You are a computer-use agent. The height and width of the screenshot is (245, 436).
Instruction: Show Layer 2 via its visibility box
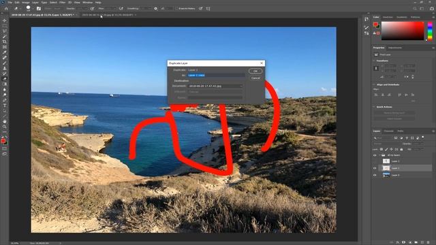pyautogui.click(x=375, y=161)
